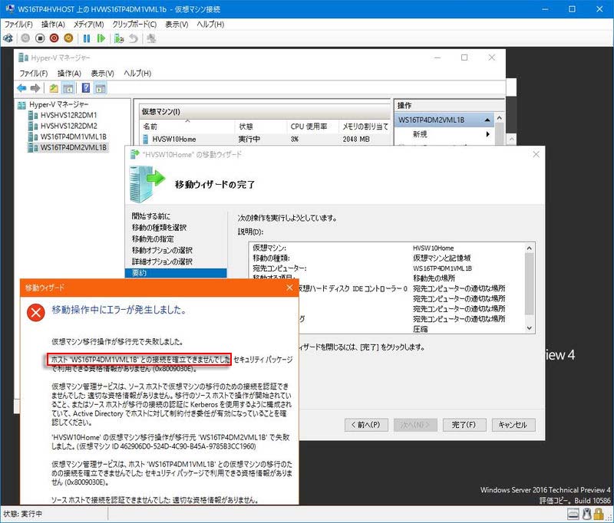
Task: Click 新規 in the actions pane
Action: [420, 134]
